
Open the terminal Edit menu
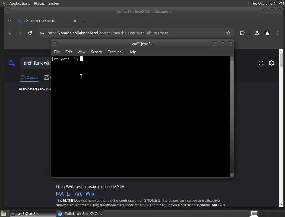pos(68,52)
